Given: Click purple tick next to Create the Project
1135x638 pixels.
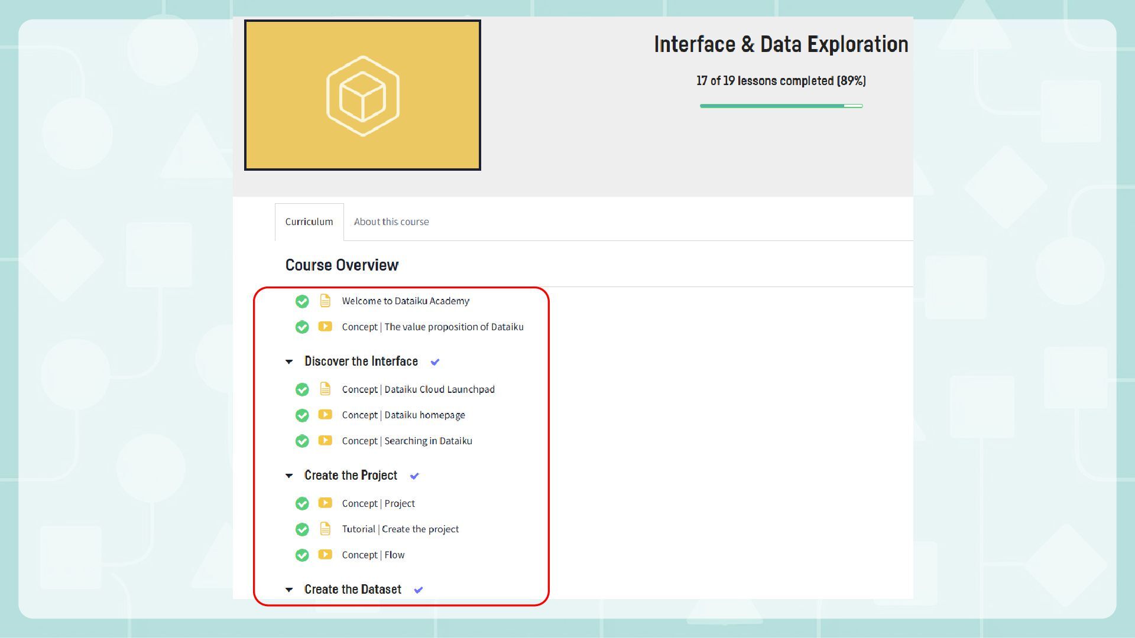Looking at the screenshot, I should [x=414, y=476].
